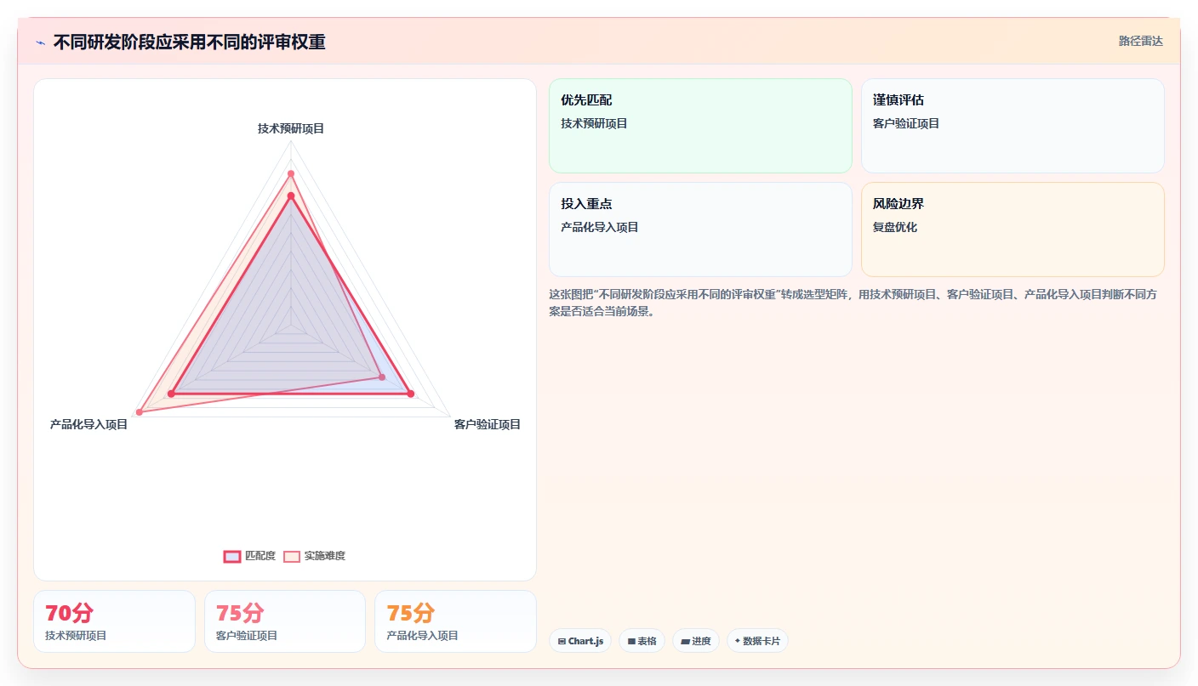Toggle the 匹配度 legend item
1198x686 pixels.
tap(249, 556)
